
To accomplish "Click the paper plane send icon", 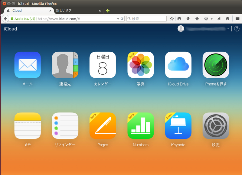I will coord(219,19).
